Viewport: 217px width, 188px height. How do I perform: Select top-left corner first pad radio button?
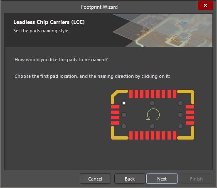(x=124, y=103)
